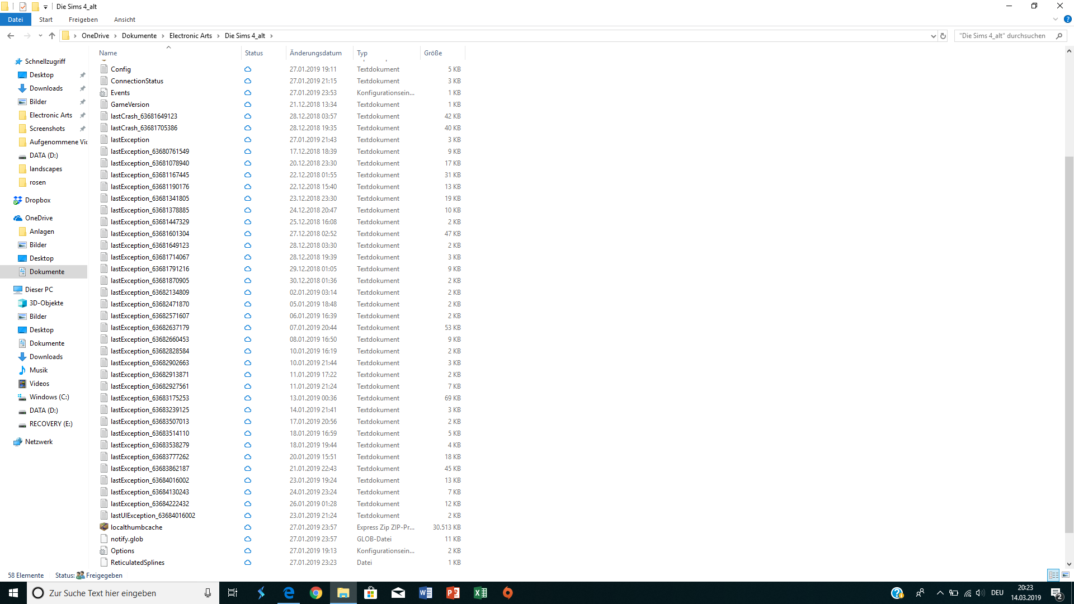
Task: Open Musik folder under Dieser PC
Action: point(39,370)
